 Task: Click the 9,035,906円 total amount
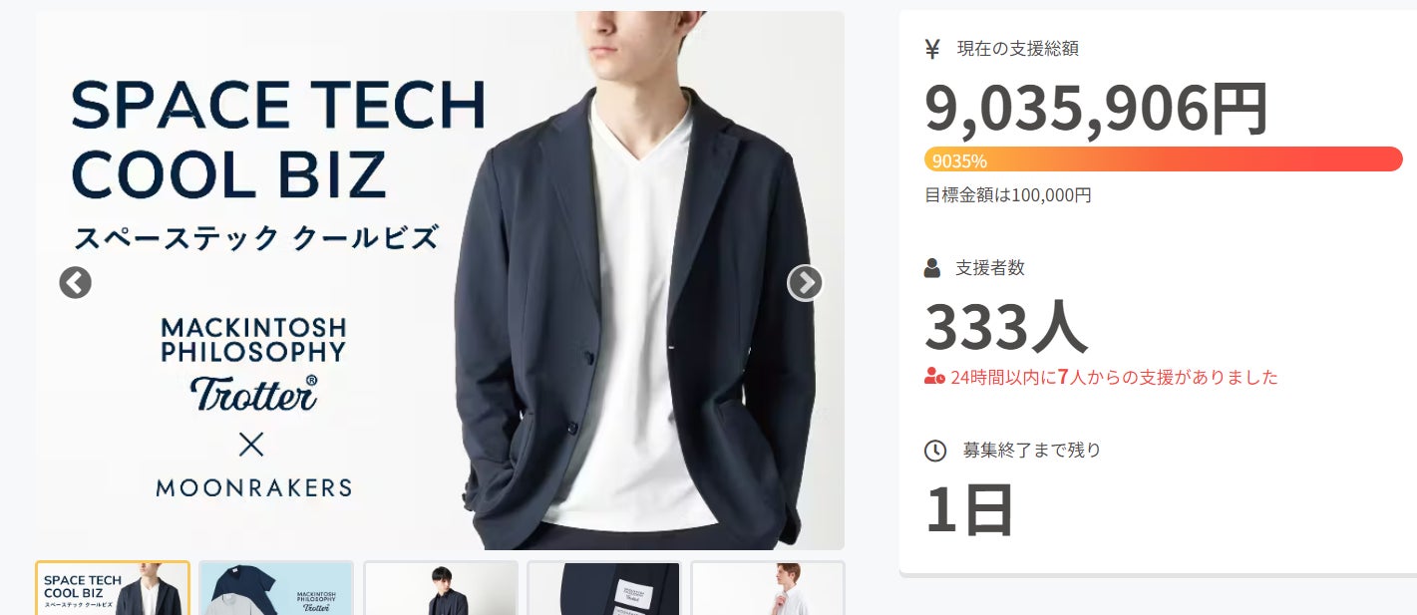coord(1097,109)
